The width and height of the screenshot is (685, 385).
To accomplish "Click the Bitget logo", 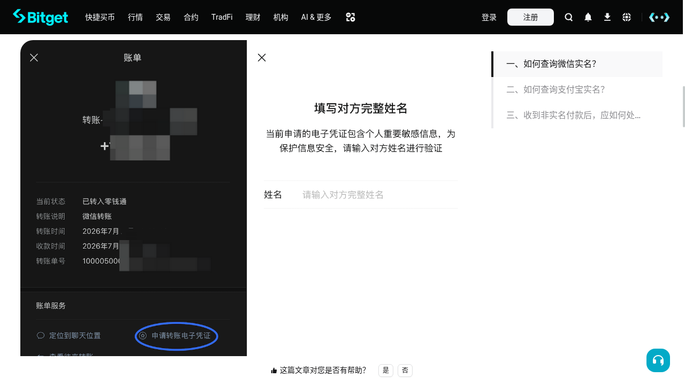I will (40, 17).
